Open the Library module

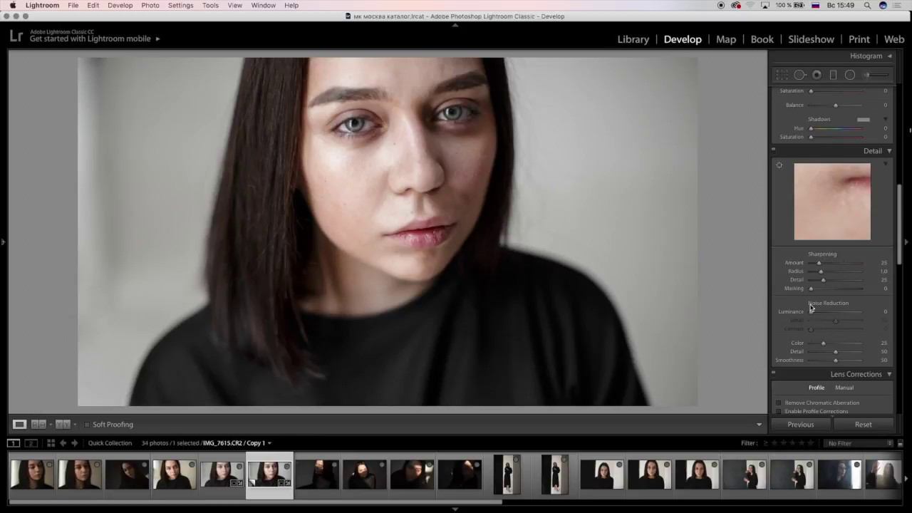[x=633, y=39]
